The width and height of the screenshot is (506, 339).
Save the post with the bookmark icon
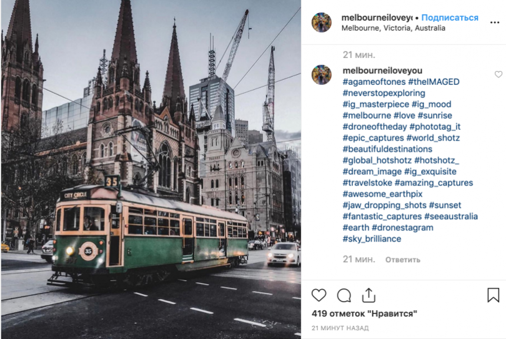(493, 295)
